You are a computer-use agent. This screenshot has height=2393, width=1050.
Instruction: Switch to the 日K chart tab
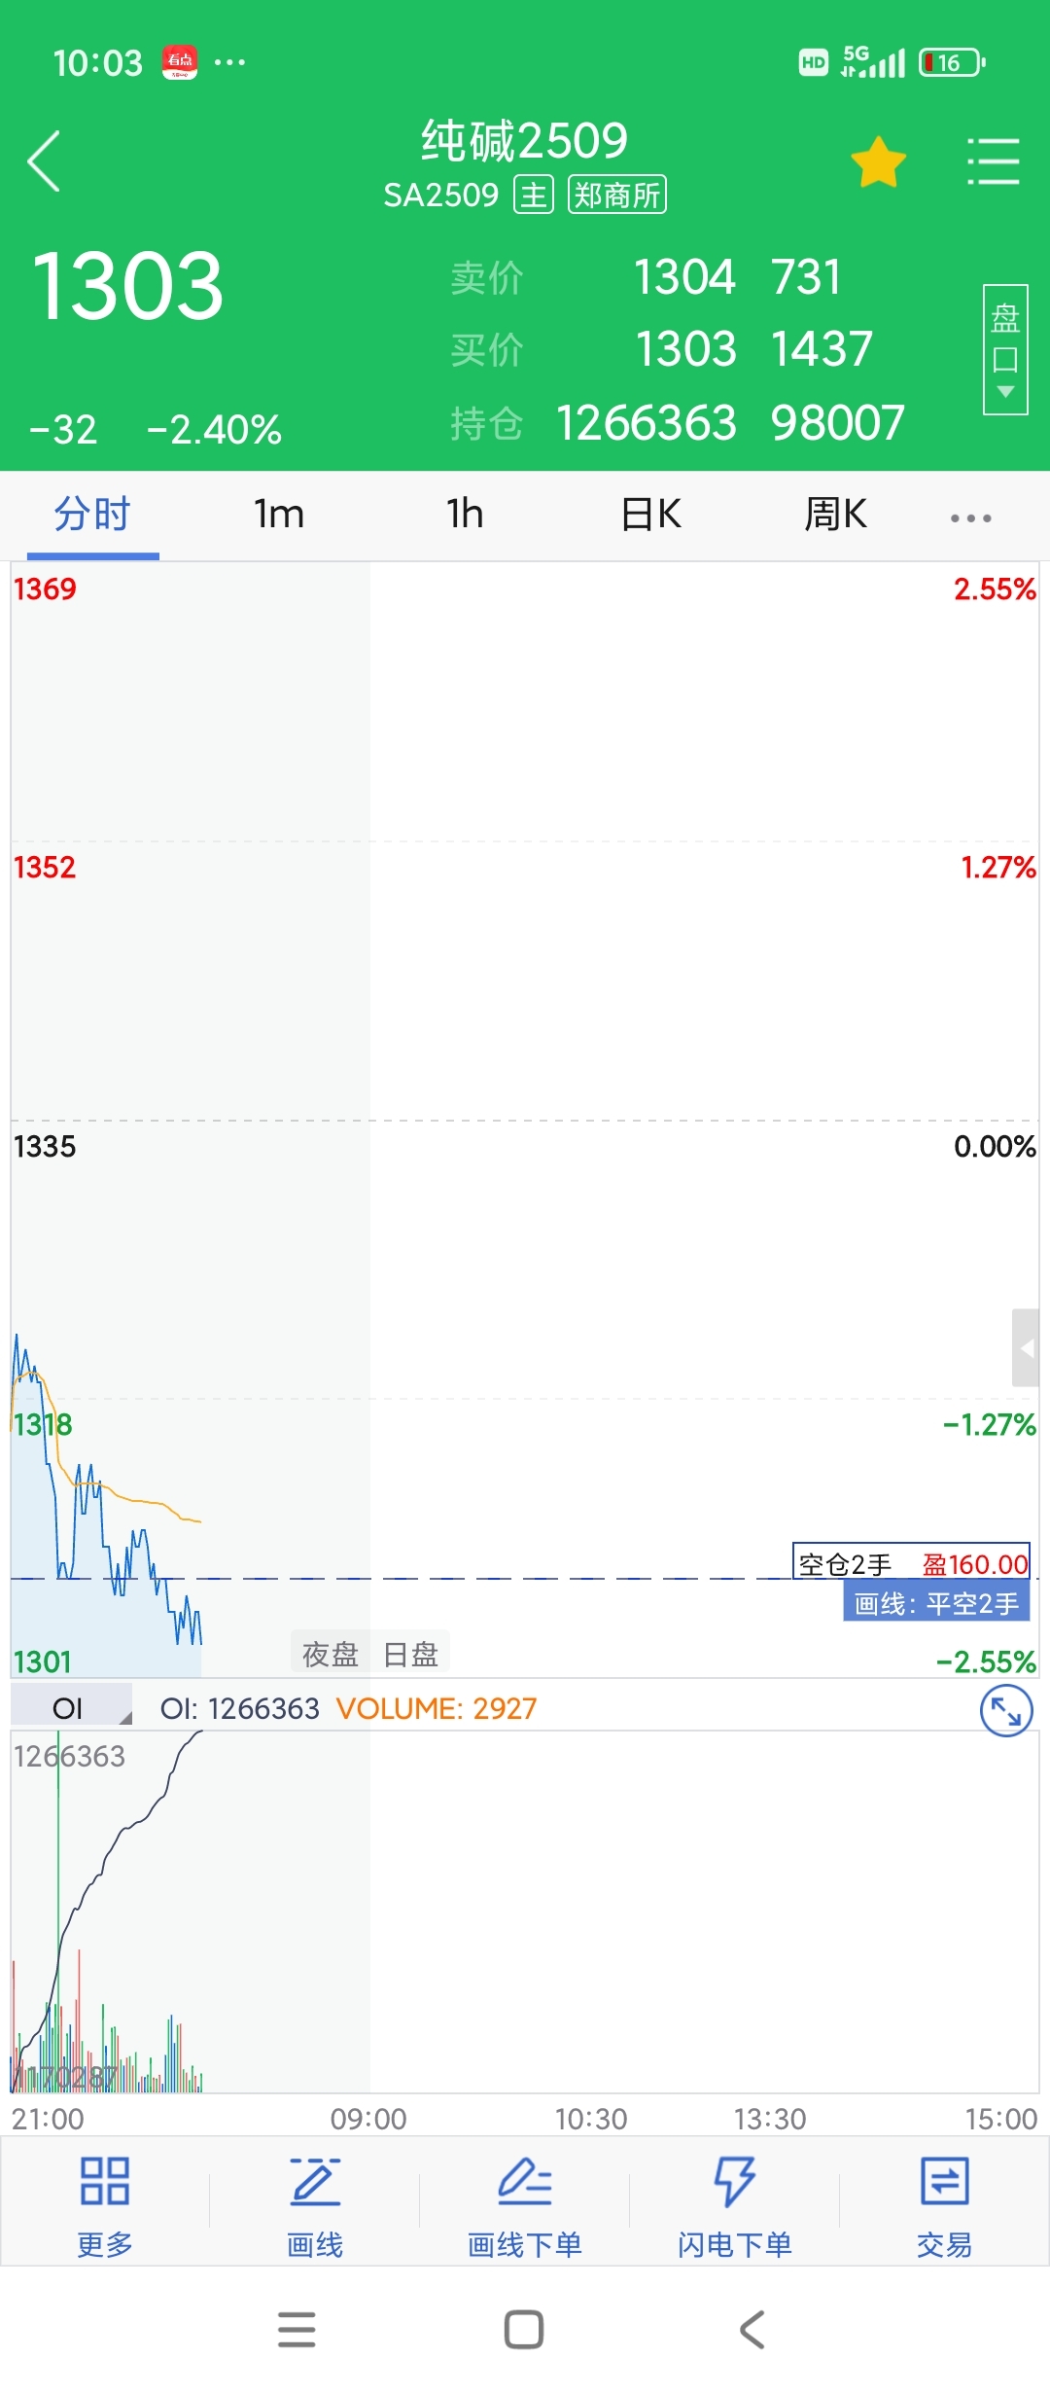click(x=651, y=515)
